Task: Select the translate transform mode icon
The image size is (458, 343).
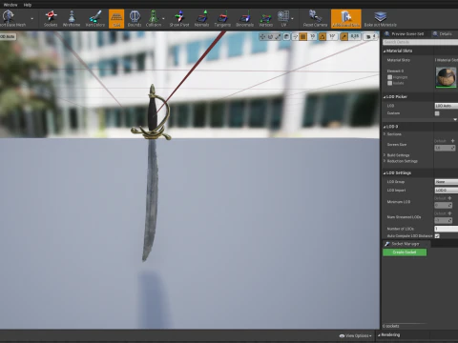Action: pyautogui.click(x=262, y=37)
